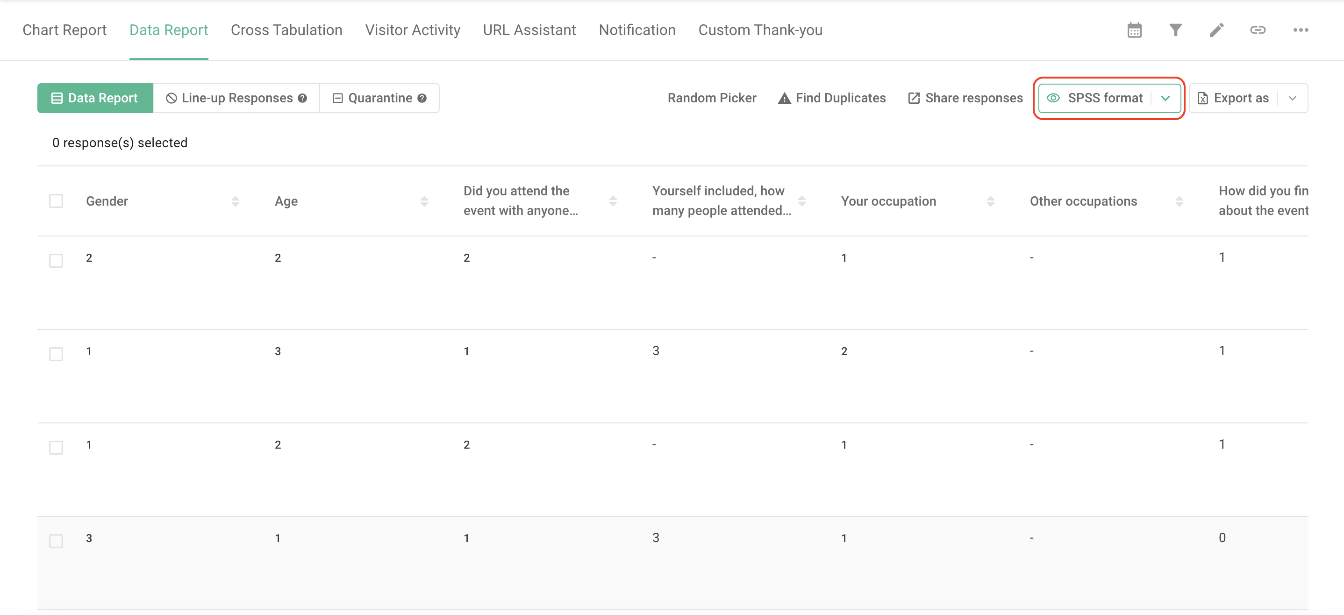Open the filter icon in the toolbar
The height and width of the screenshot is (615, 1344).
(1175, 30)
